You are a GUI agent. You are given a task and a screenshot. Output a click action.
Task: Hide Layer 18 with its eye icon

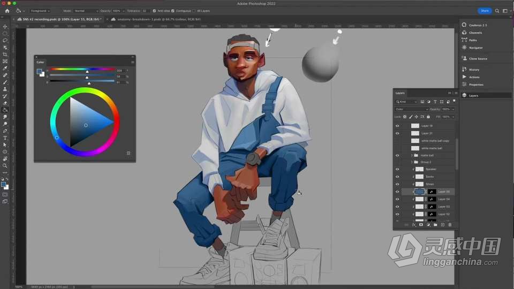pos(397,126)
